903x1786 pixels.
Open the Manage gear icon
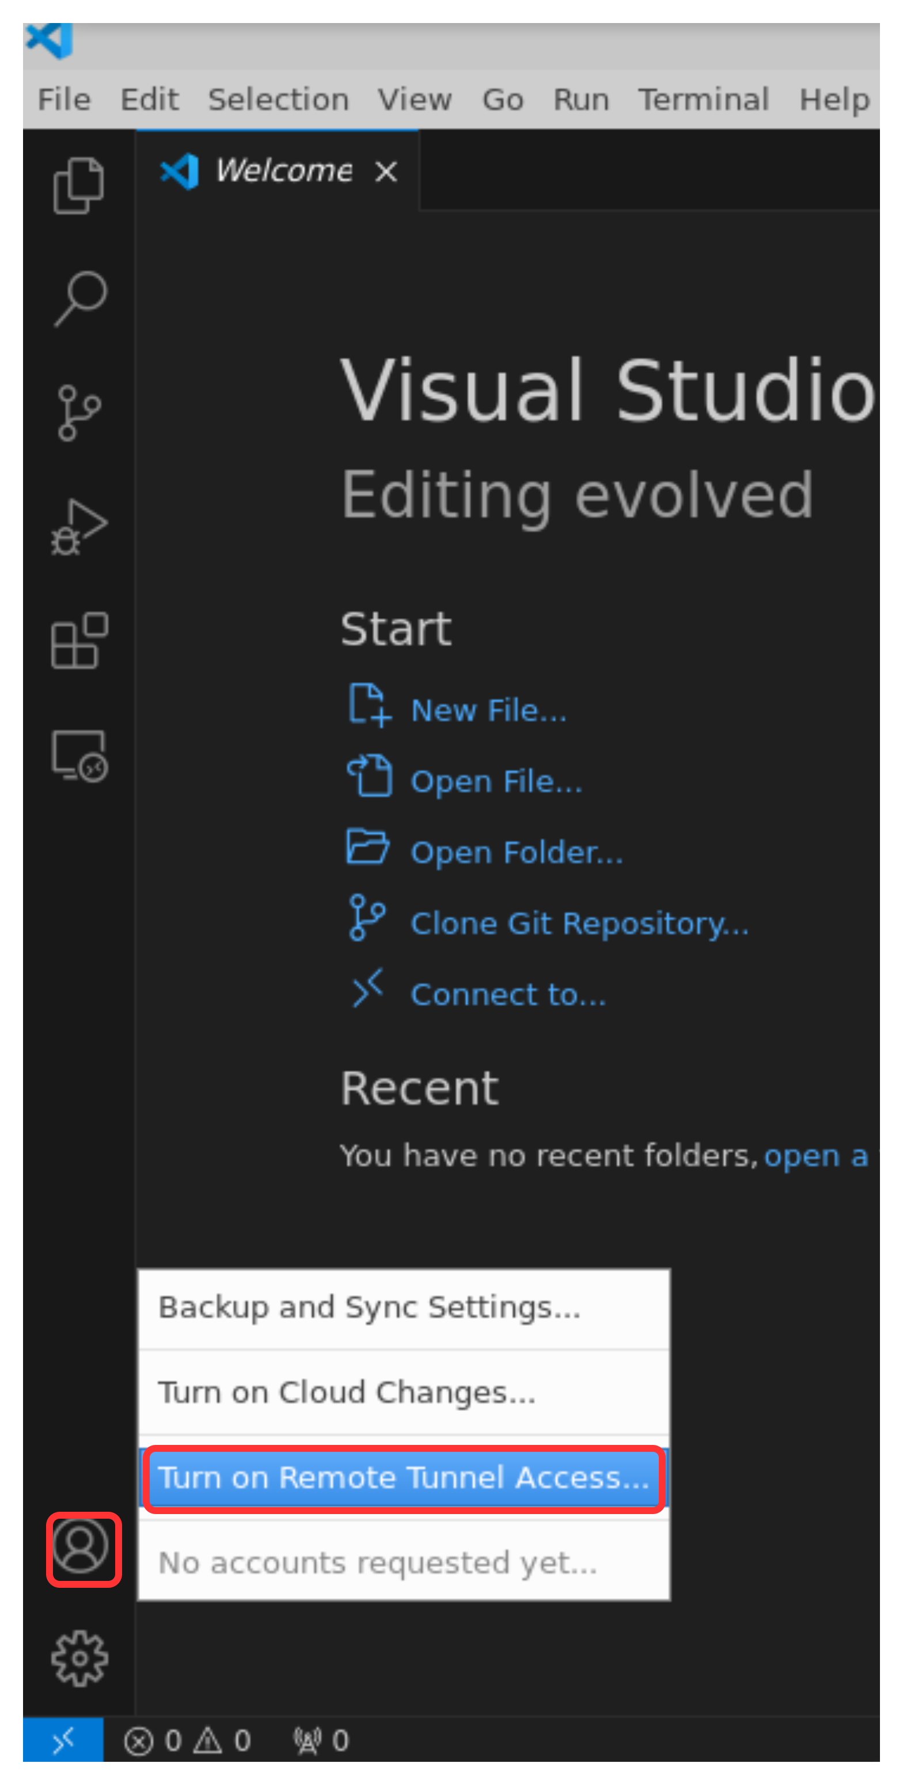point(79,1659)
